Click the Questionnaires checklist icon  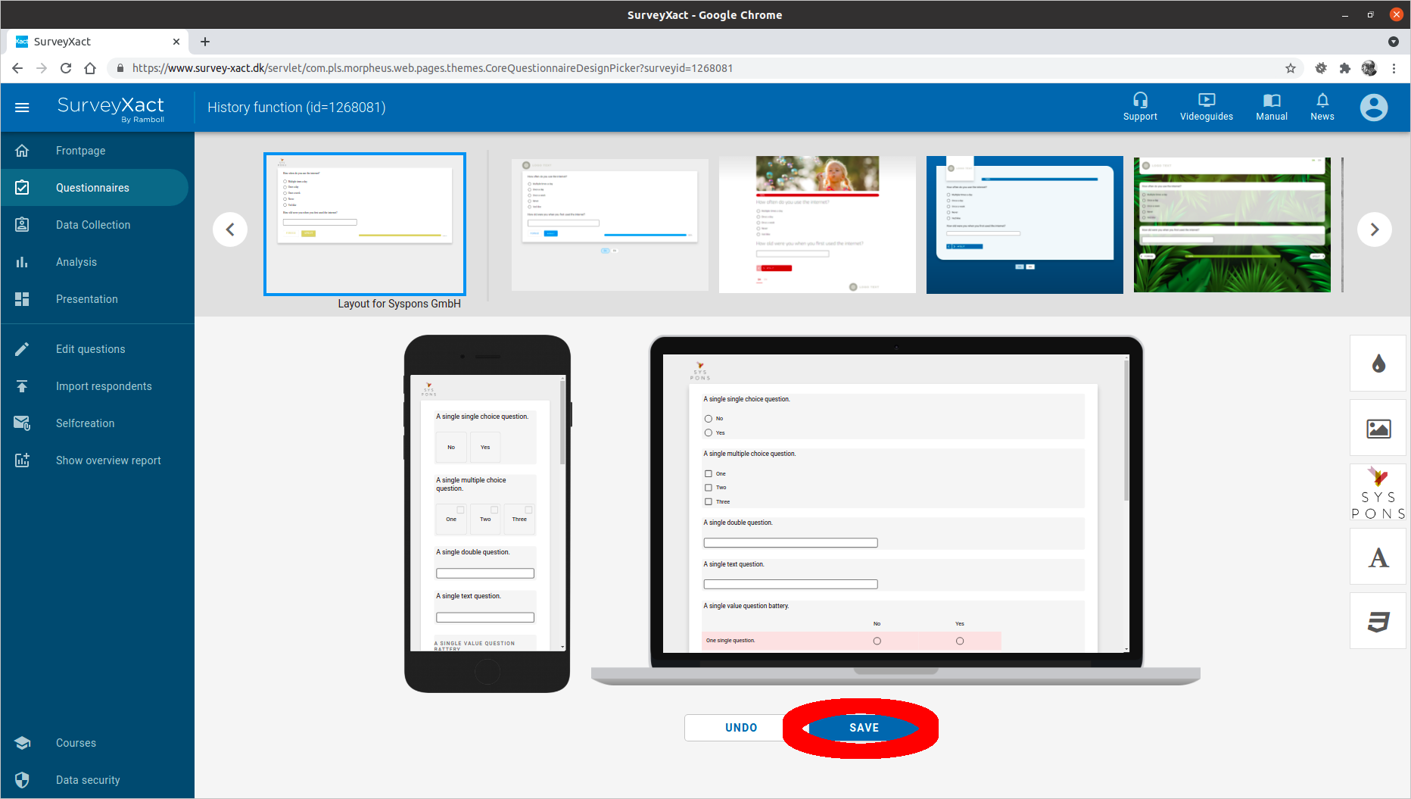[x=22, y=188]
